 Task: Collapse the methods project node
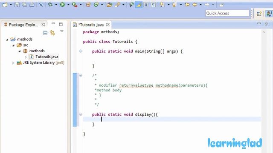(7, 40)
